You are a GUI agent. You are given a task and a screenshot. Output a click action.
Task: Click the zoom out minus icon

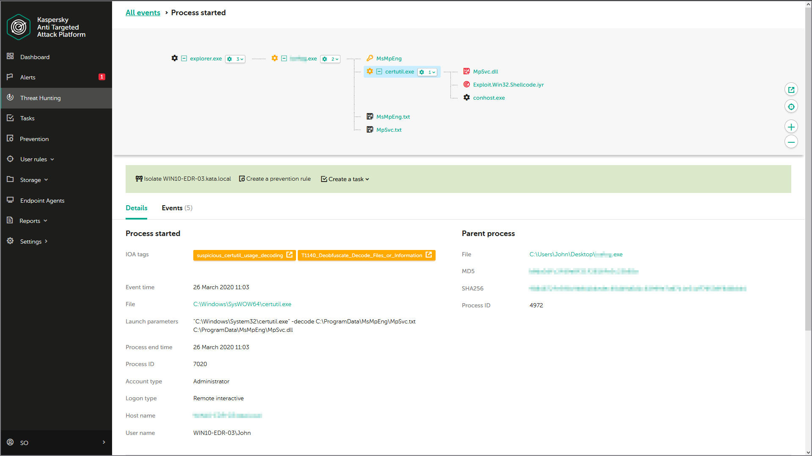point(791,142)
